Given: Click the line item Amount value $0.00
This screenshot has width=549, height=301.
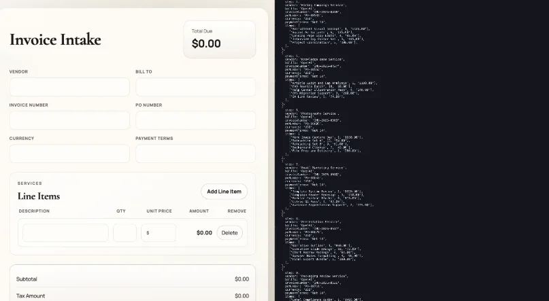Looking at the screenshot, I should tap(204, 232).
